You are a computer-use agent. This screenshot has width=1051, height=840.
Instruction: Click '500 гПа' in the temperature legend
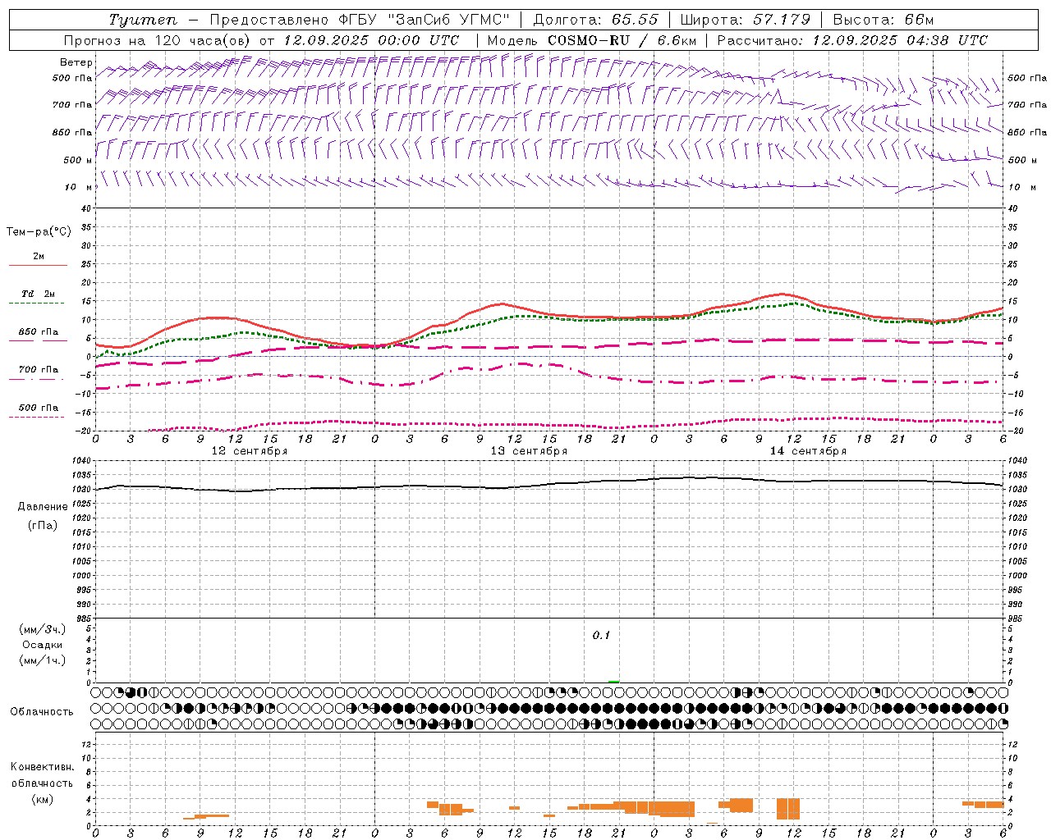39,408
